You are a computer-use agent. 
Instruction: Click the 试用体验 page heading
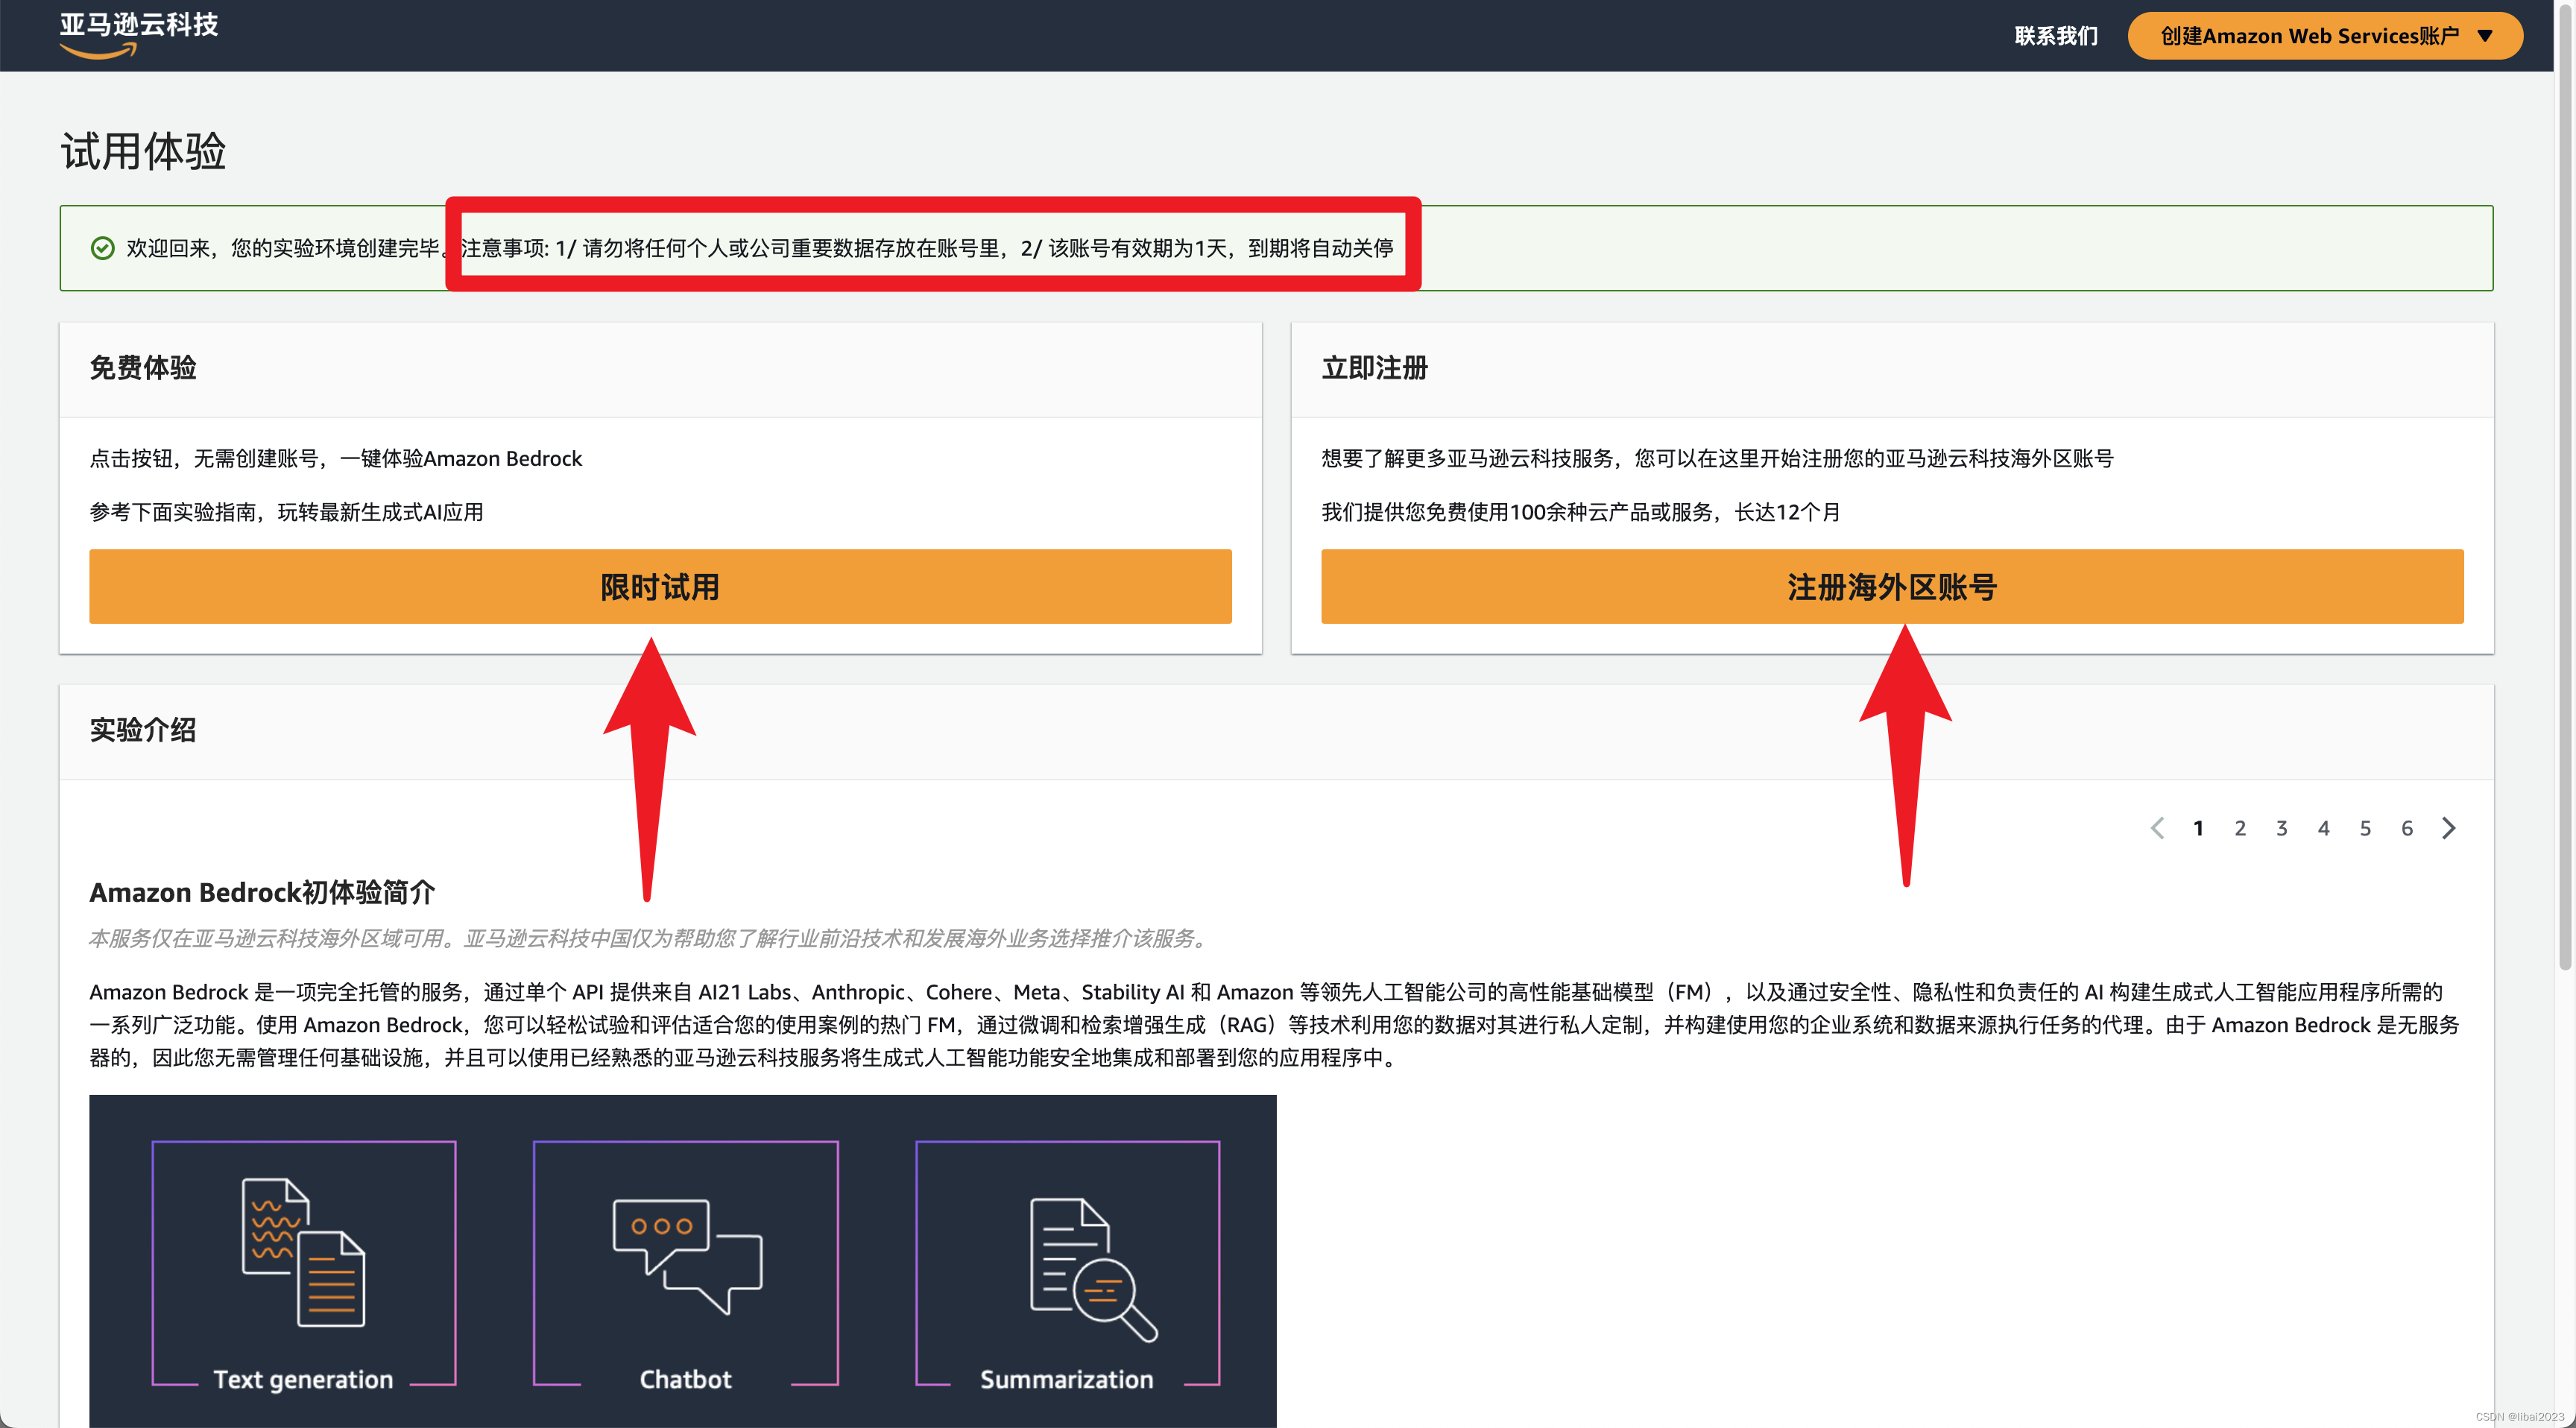click(143, 151)
